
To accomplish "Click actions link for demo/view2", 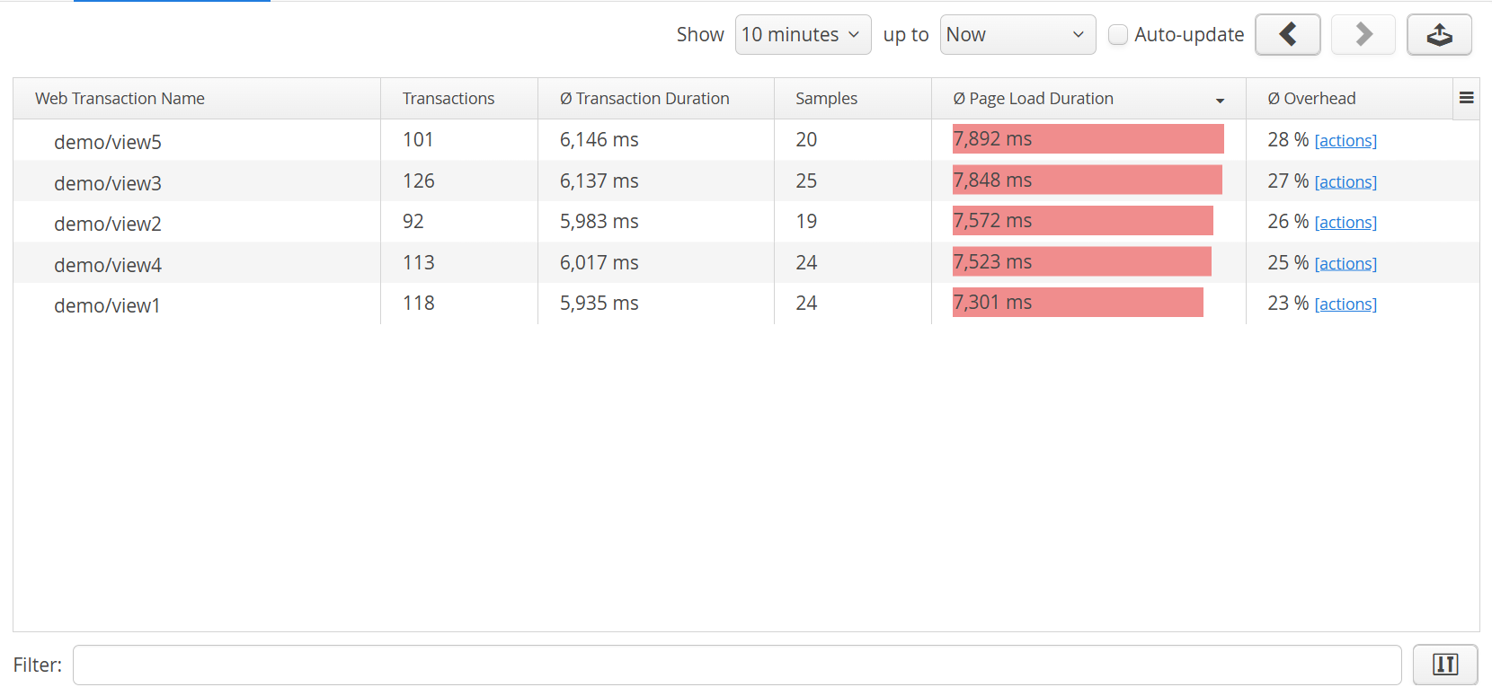I will pyautogui.click(x=1345, y=223).
